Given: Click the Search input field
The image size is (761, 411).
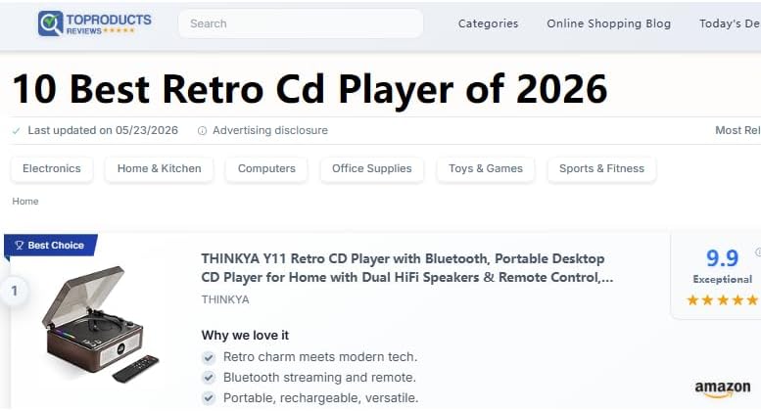Looking at the screenshot, I should pyautogui.click(x=301, y=23).
